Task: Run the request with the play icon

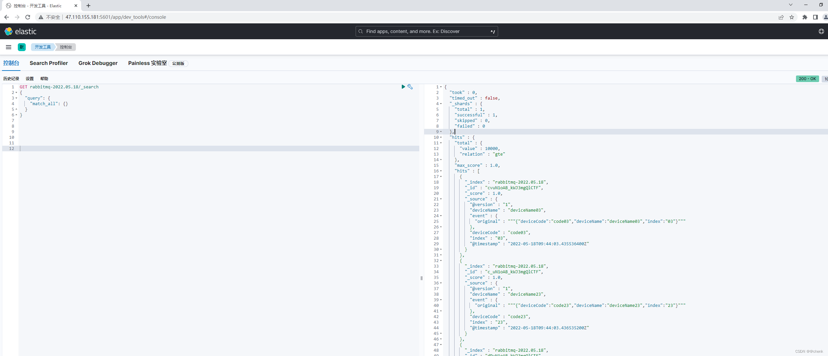Action: click(x=403, y=87)
